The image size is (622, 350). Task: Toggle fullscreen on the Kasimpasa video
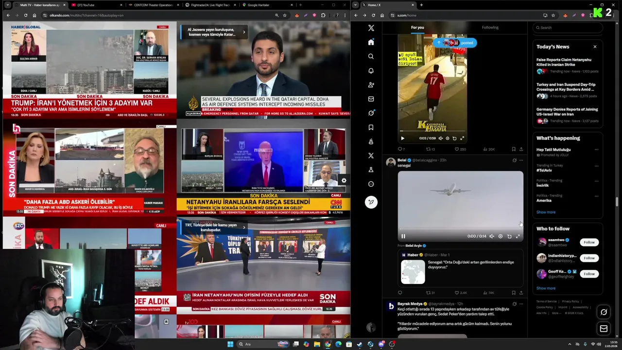(x=462, y=138)
